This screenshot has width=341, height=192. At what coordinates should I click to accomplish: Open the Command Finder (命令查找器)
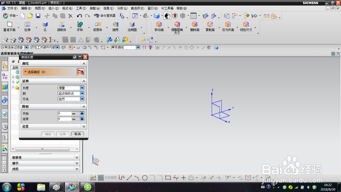coord(105,16)
